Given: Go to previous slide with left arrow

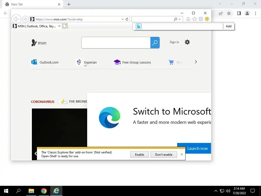Looking at the screenshot, I should pos(35,153).
